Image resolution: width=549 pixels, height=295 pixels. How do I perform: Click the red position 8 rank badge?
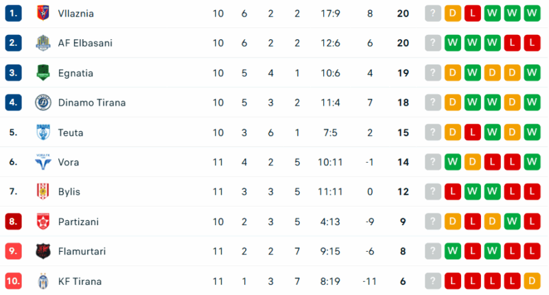(x=14, y=222)
